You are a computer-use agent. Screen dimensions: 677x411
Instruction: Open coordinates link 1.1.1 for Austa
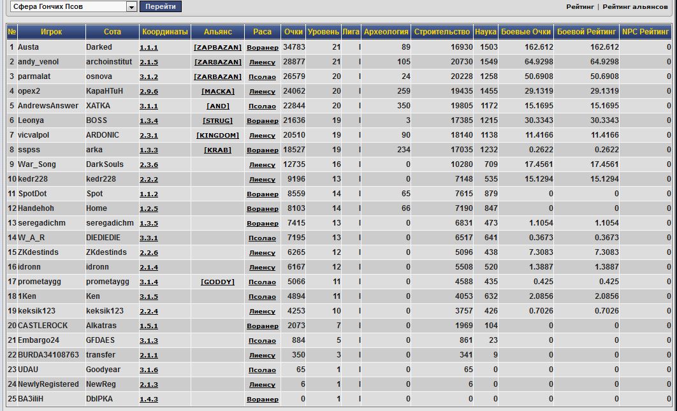click(x=149, y=48)
